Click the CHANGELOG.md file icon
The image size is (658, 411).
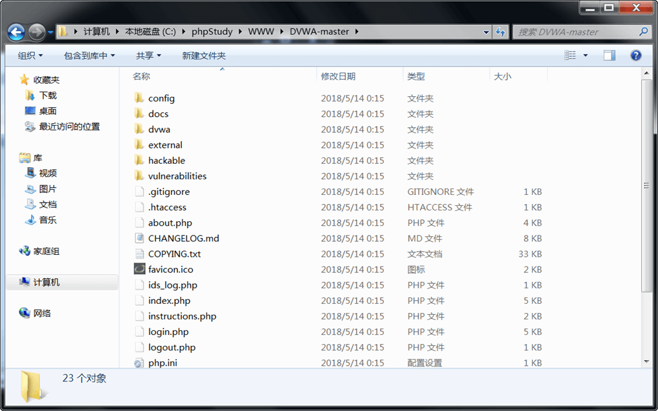[139, 238]
